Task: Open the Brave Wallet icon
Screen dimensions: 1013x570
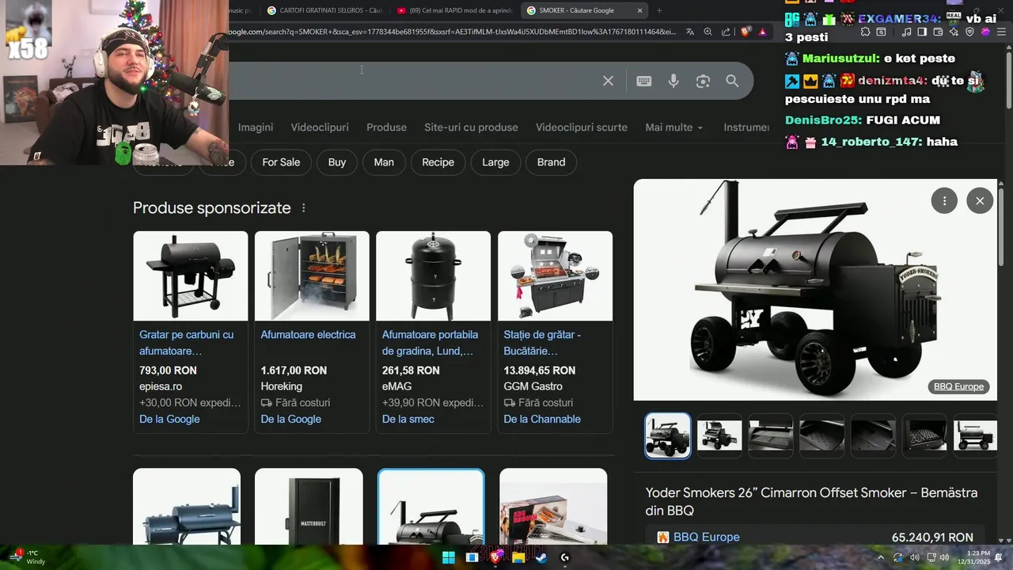Action: point(939,32)
